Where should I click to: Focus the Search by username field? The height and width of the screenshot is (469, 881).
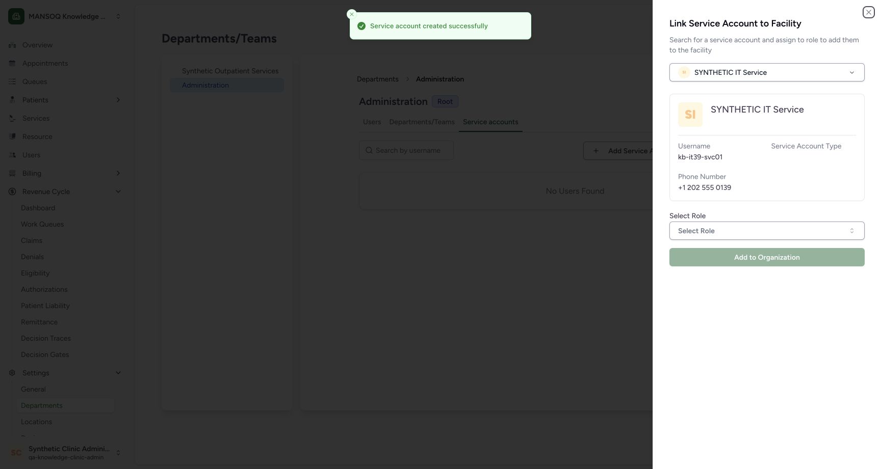coord(406,150)
